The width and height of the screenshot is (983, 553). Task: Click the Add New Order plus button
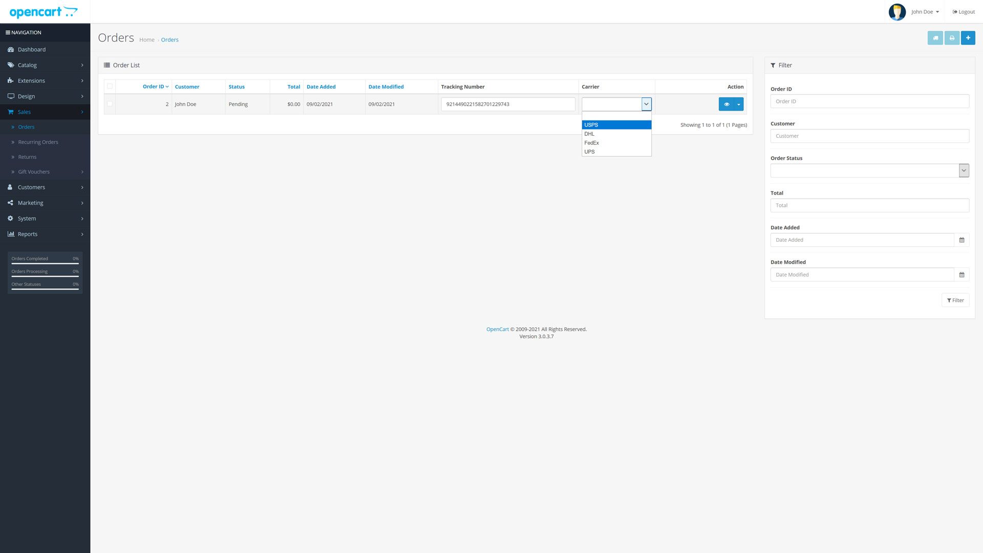968,37
